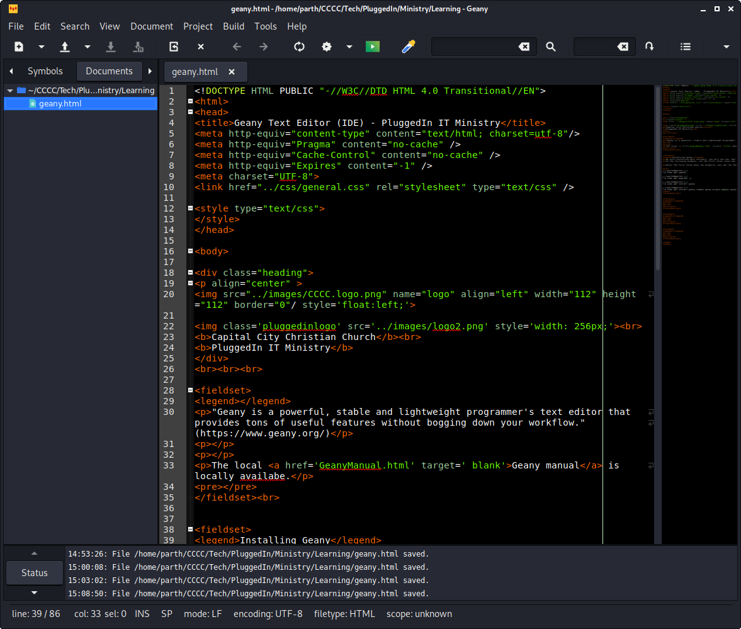Open the Document menu
Viewport: 741px width, 629px height.
pyautogui.click(x=151, y=26)
